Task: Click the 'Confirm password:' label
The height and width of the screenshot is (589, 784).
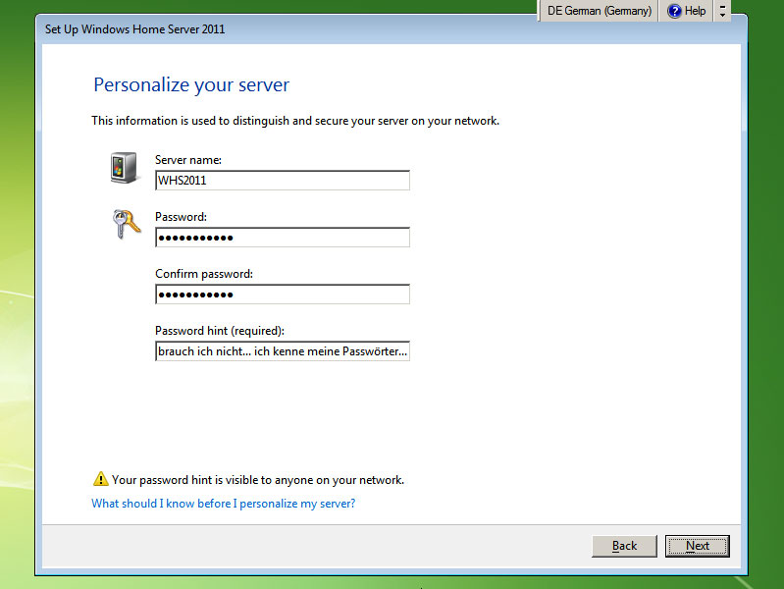Action: tap(204, 274)
